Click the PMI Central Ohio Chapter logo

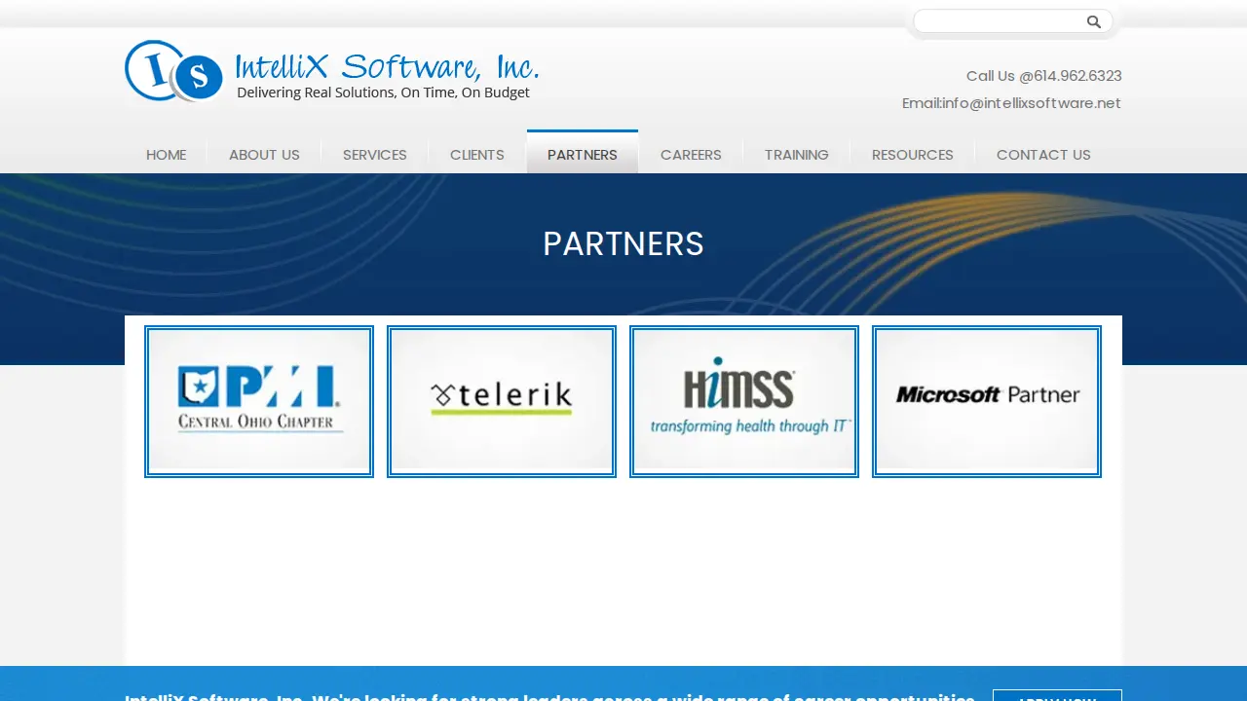tap(259, 401)
